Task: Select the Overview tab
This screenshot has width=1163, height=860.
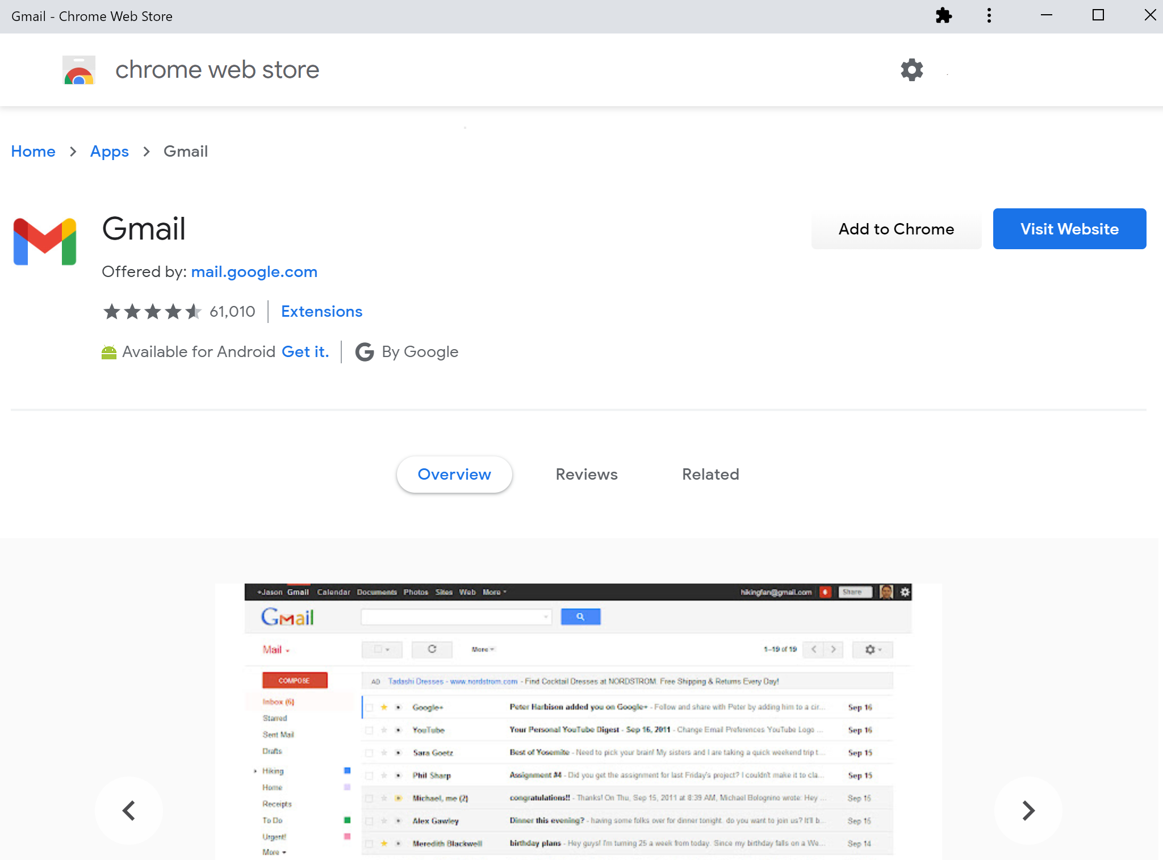Action: (454, 475)
